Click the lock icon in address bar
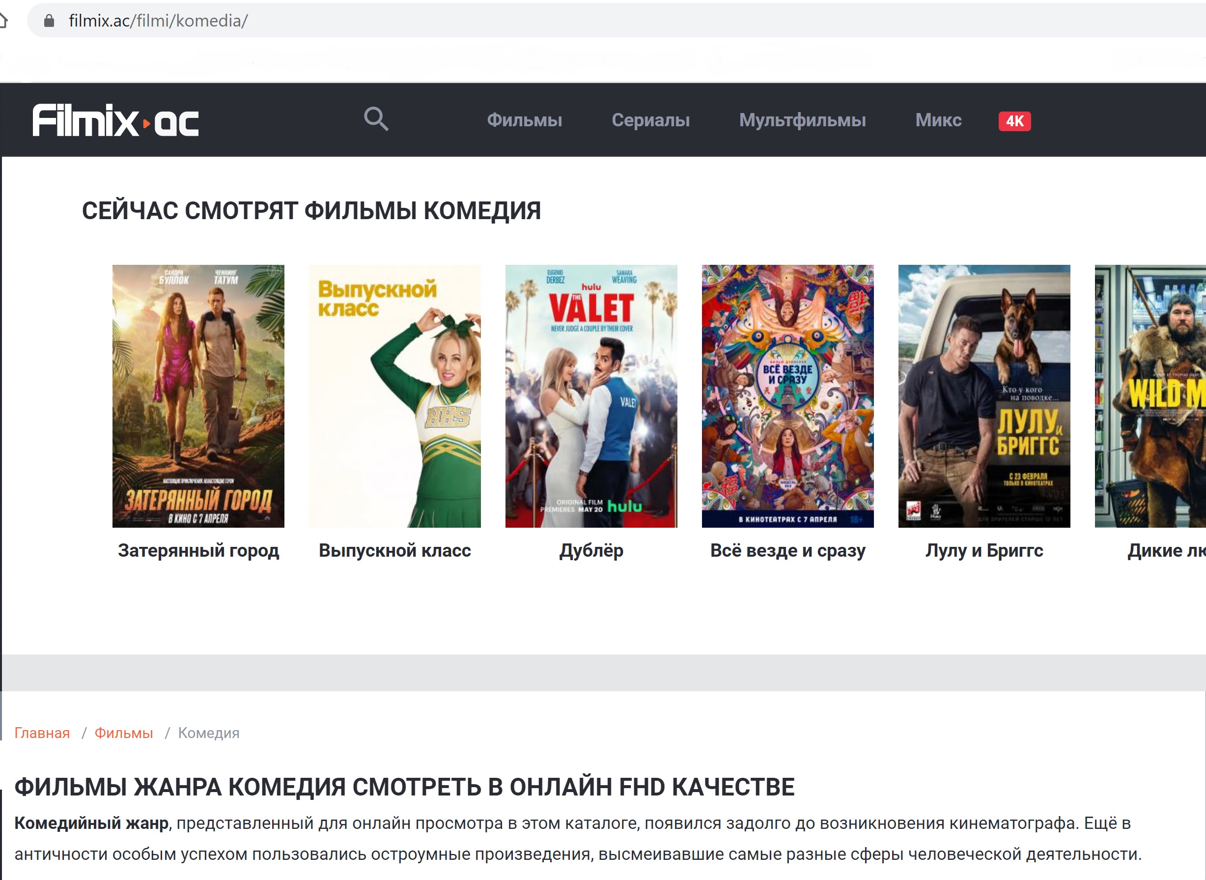1206x880 pixels. (49, 21)
